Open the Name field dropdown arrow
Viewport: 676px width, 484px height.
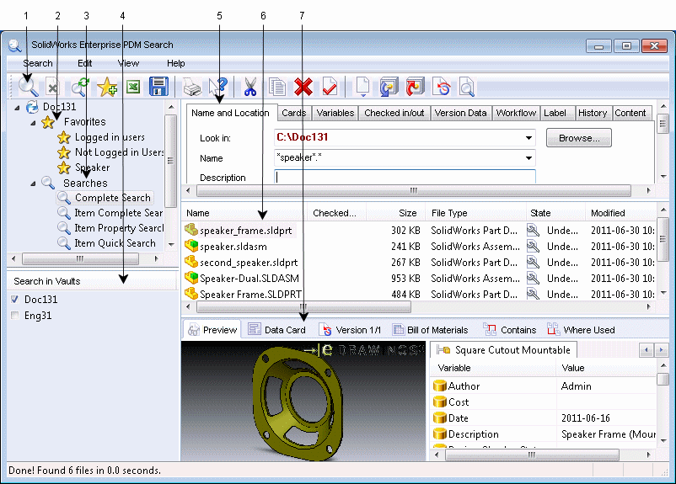tap(528, 158)
